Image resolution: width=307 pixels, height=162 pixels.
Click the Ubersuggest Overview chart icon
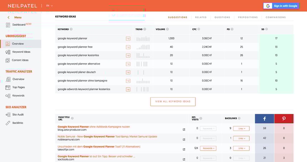(8, 44)
